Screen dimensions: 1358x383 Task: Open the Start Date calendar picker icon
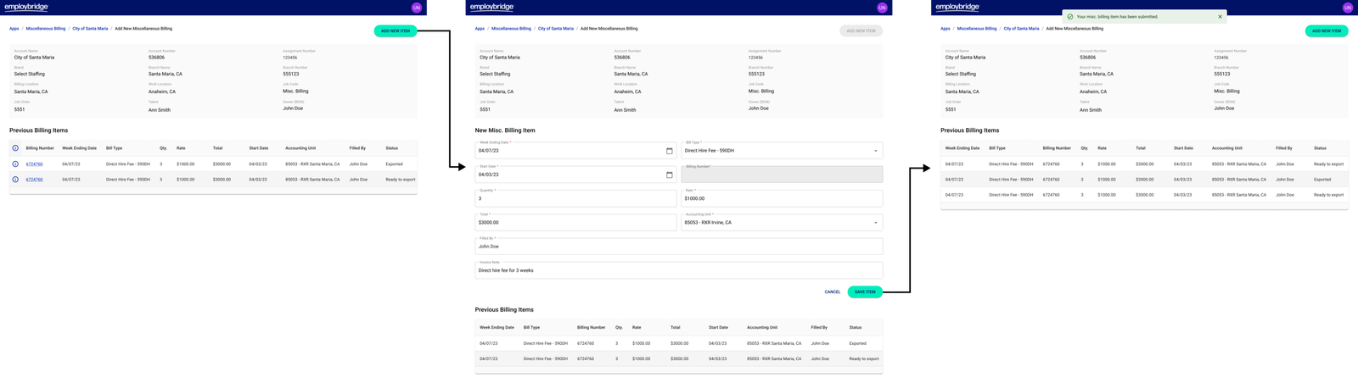669,175
